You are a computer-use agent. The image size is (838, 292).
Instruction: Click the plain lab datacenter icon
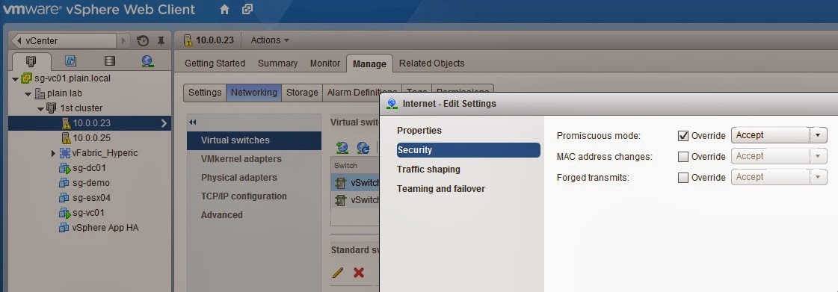(40, 93)
